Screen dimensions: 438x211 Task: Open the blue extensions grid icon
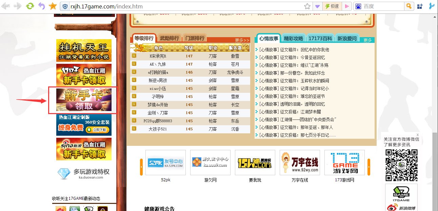click(420, 6)
